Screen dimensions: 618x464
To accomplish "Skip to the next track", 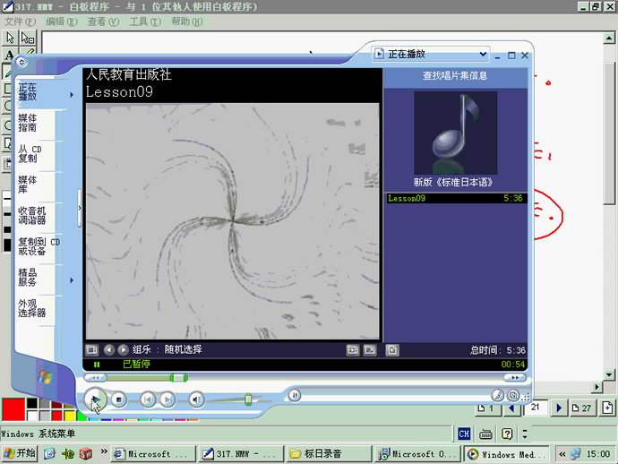I will tap(167, 400).
